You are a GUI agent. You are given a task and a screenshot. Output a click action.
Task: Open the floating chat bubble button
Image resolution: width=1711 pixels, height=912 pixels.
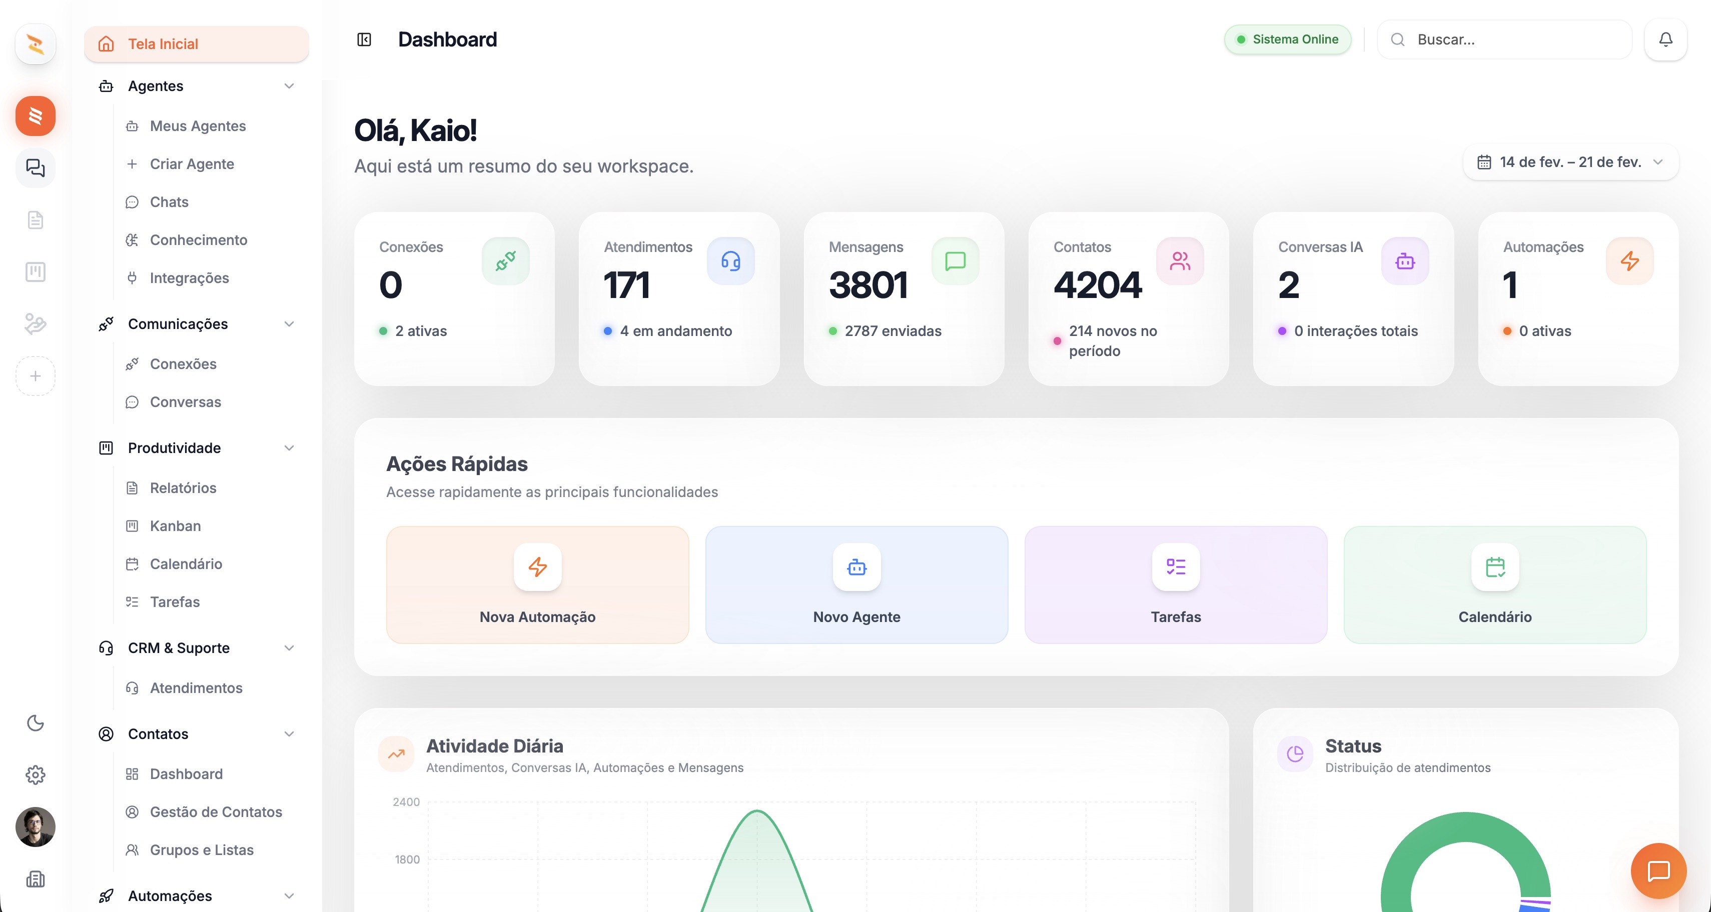(x=1658, y=870)
